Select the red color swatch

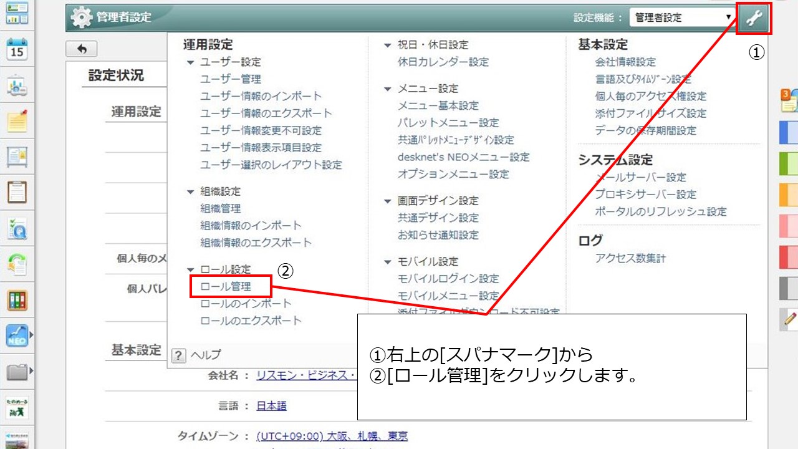789,257
